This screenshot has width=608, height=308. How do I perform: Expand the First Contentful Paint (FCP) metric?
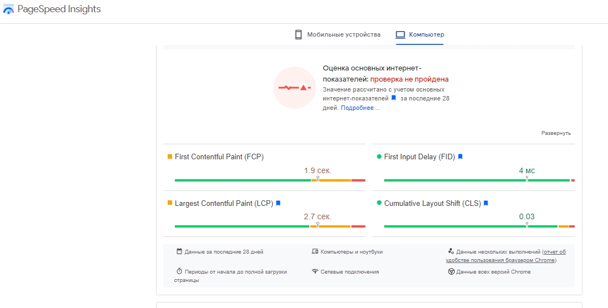click(x=219, y=157)
